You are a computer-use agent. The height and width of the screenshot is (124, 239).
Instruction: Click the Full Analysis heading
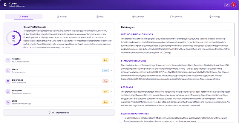coord(128,27)
